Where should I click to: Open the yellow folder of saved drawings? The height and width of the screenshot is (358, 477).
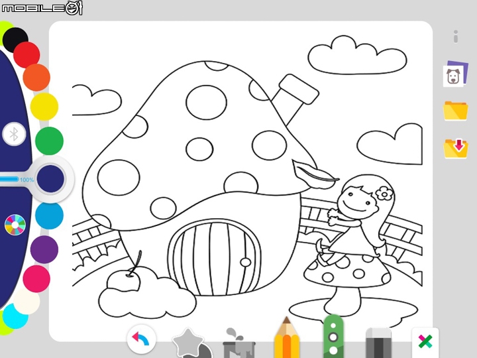click(455, 111)
